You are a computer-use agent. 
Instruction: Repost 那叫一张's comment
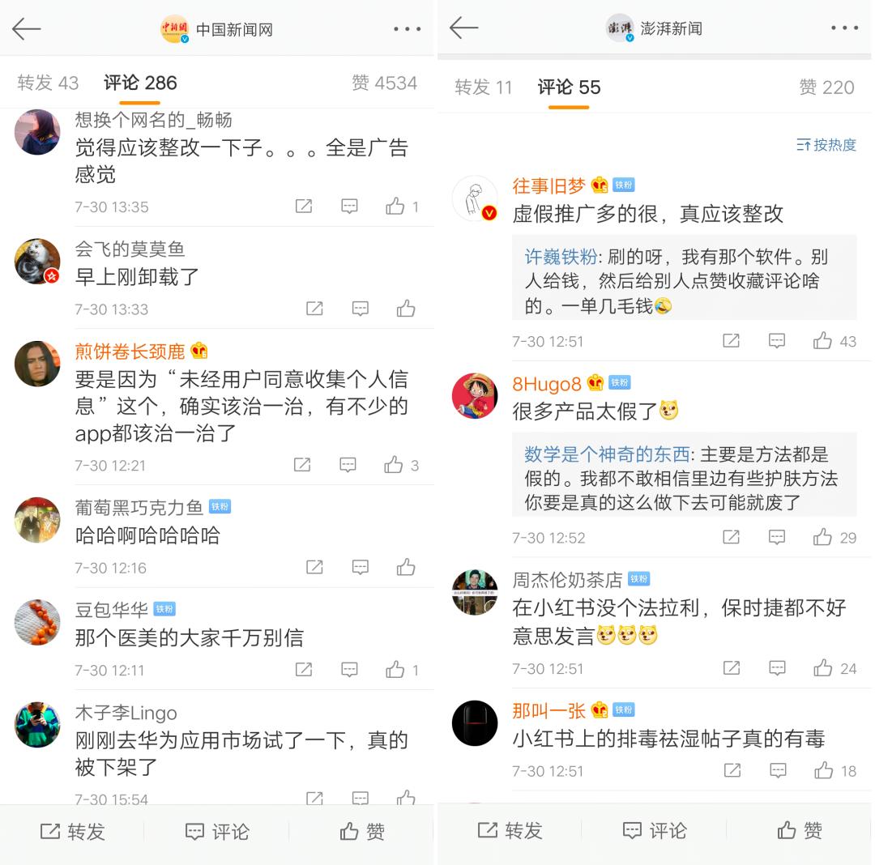[732, 771]
